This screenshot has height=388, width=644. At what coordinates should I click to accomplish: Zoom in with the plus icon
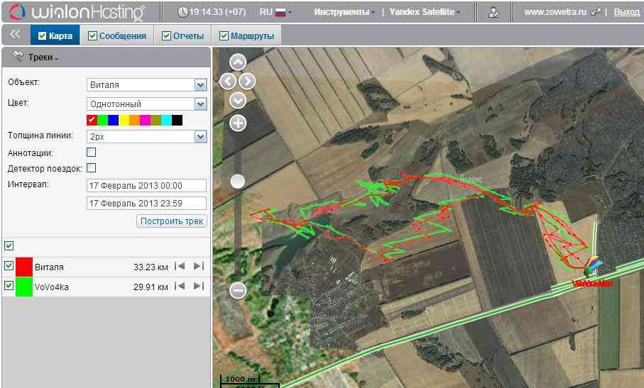pos(238,123)
